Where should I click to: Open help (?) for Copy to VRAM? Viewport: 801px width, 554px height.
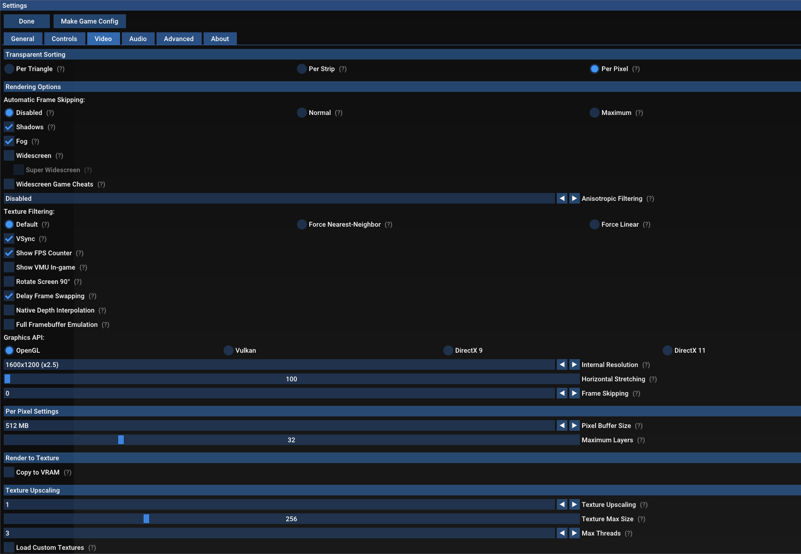(x=68, y=472)
